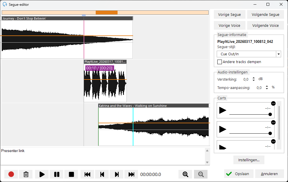
Task: Fast forward using the double-arrow forward button
Action: click(131, 174)
